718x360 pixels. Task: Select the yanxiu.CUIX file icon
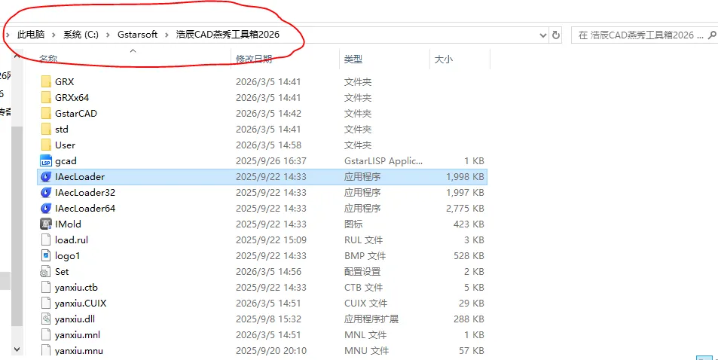click(x=45, y=304)
